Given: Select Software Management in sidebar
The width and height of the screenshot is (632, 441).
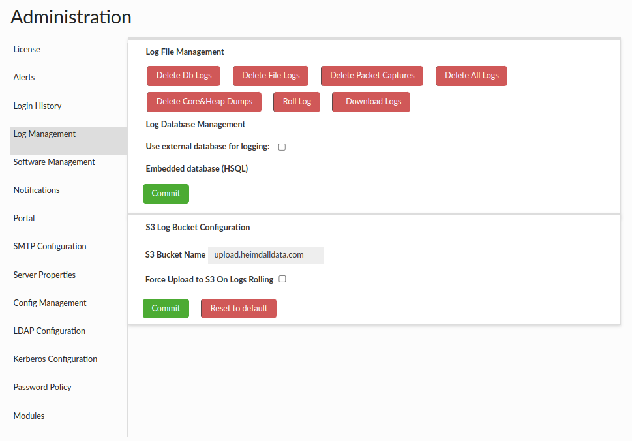Looking at the screenshot, I should click(x=54, y=162).
